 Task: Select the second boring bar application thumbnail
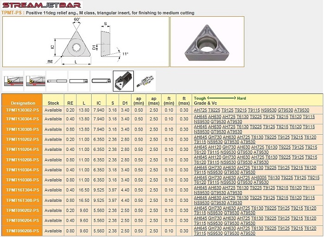click(x=35, y=81)
